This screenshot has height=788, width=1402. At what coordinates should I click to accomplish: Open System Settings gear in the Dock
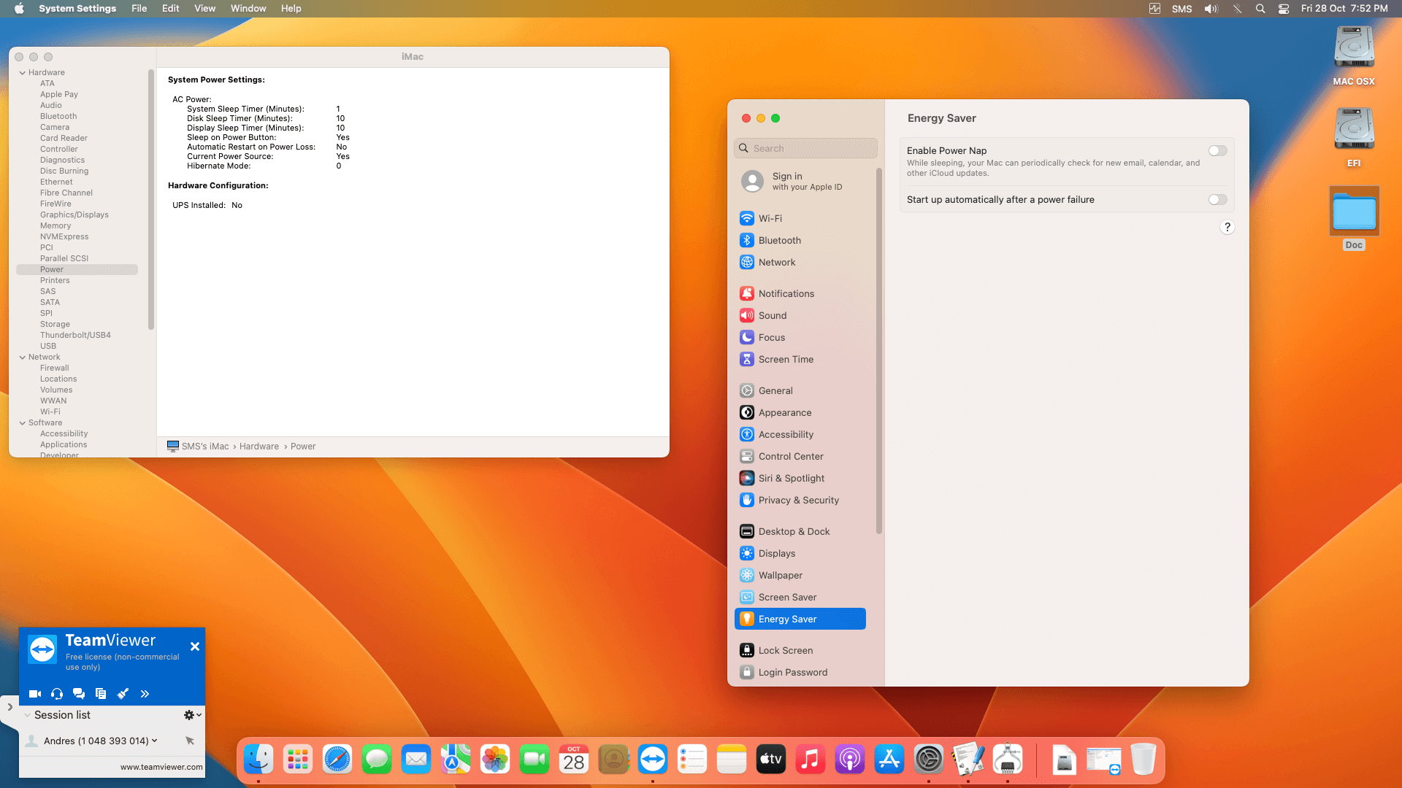[929, 760]
